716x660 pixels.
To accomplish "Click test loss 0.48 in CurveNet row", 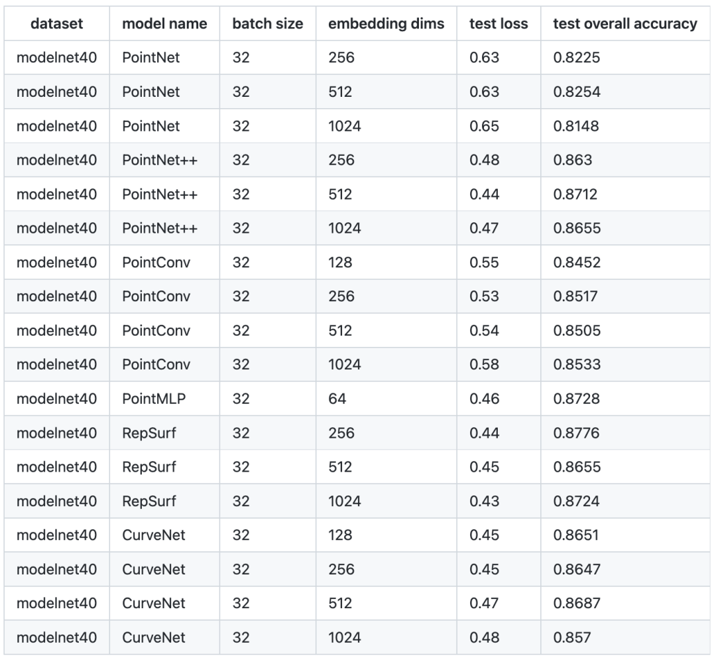I will tap(484, 637).
